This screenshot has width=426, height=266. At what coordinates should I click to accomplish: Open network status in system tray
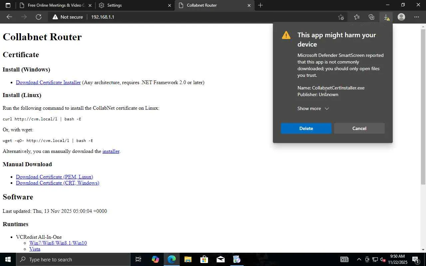pos(375,259)
